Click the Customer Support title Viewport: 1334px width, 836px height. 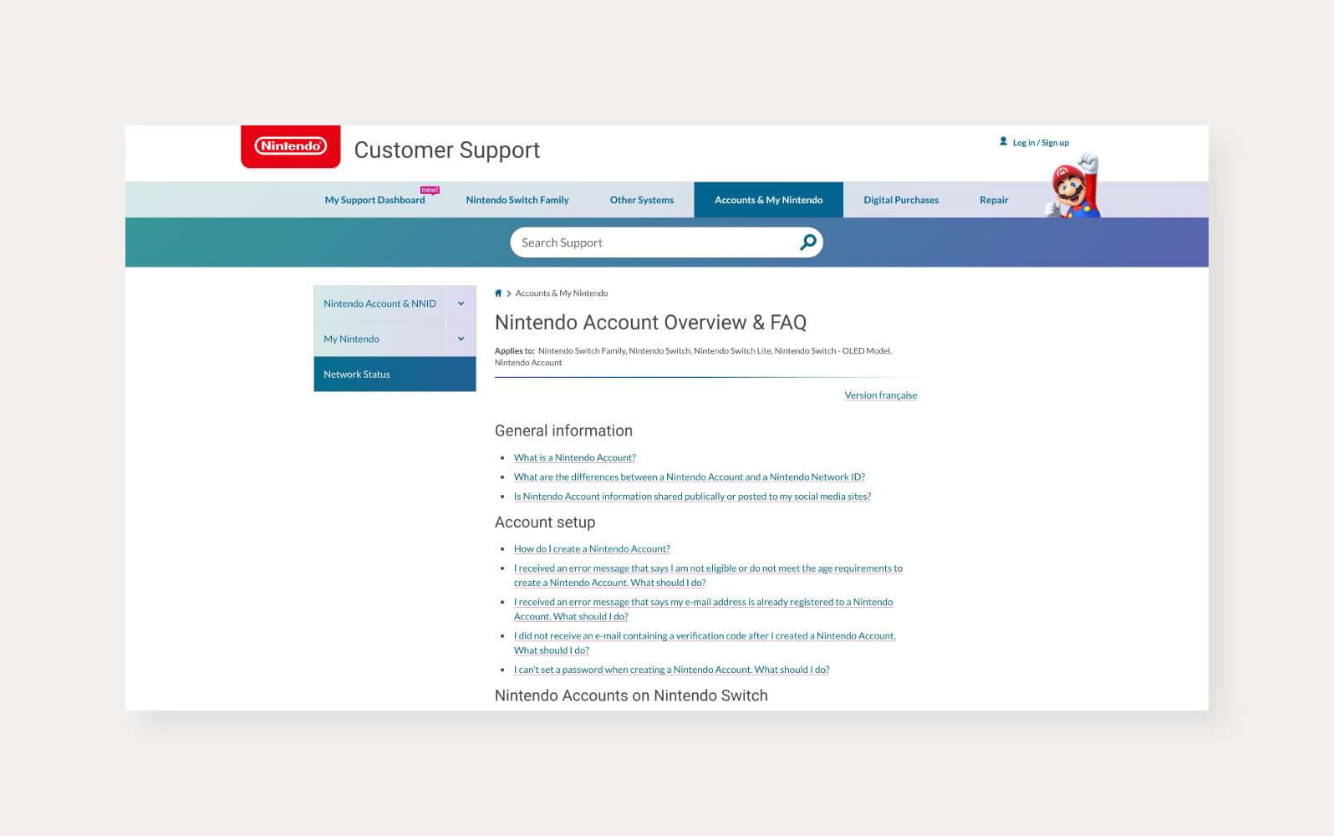coord(446,150)
